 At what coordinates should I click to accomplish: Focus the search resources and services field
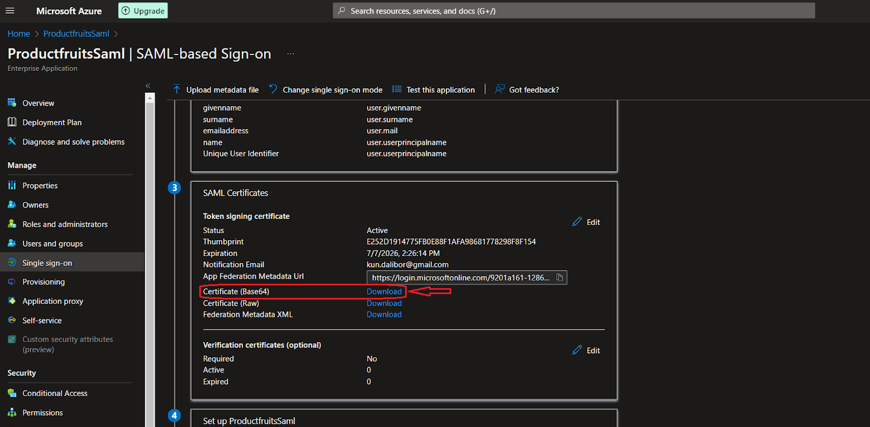[574, 11]
